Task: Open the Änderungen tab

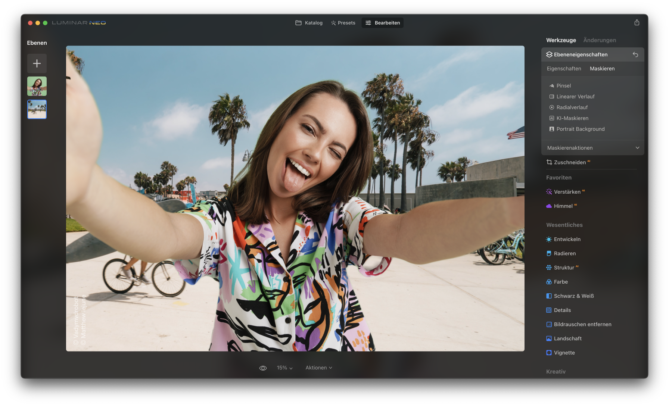Action: tap(599, 40)
